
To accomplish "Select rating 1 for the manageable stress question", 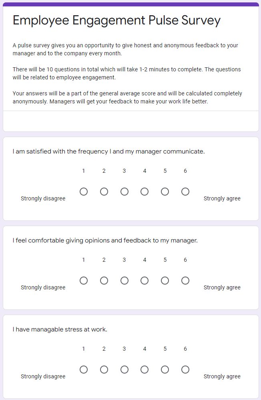I will pyautogui.click(x=84, y=370).
